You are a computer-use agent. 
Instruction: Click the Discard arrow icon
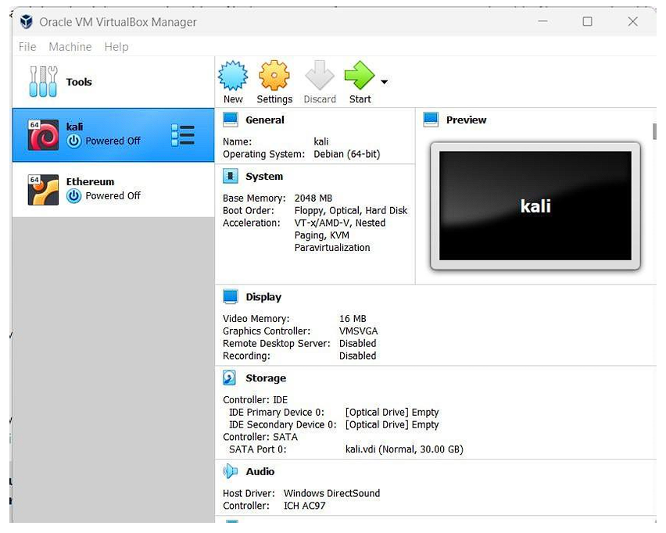coord(320,77)
